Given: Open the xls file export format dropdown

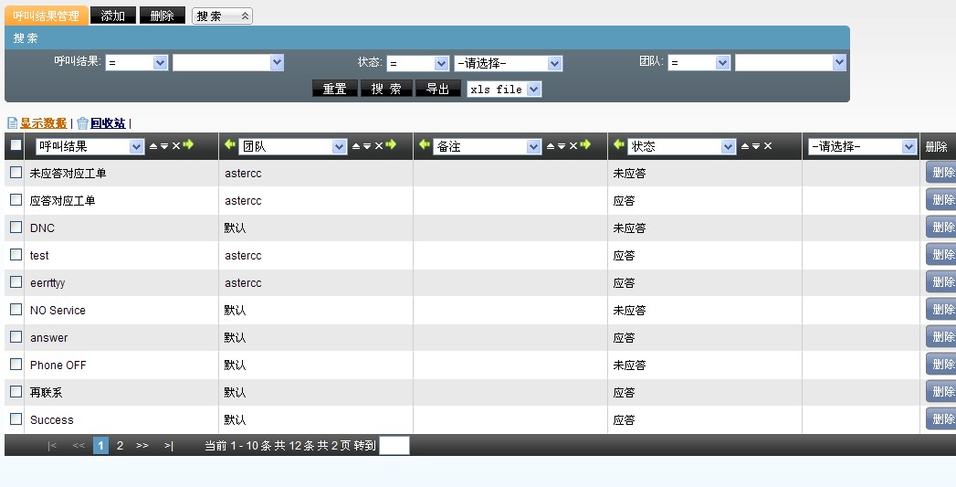Looking at the screenshot, I should [504, 90].
